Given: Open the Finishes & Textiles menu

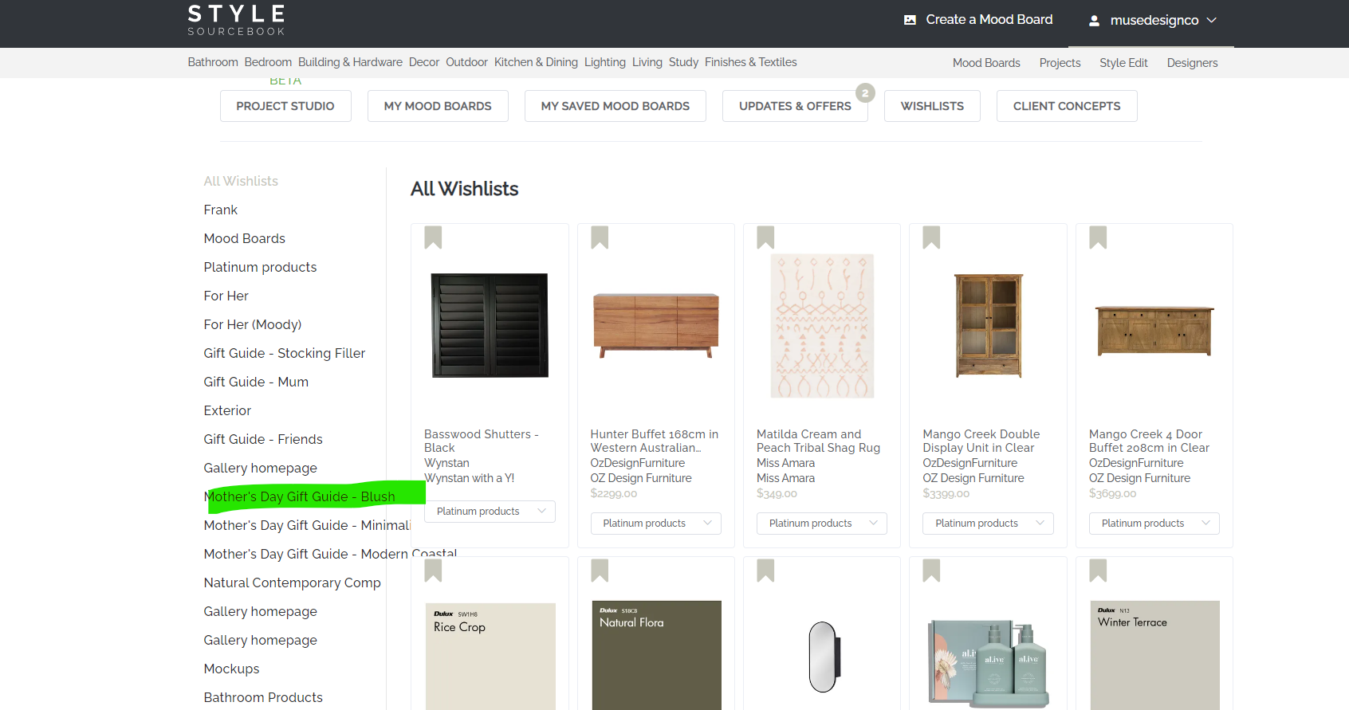Looking at the screenshot, I should pyautogui.click(x=750, y=62).
